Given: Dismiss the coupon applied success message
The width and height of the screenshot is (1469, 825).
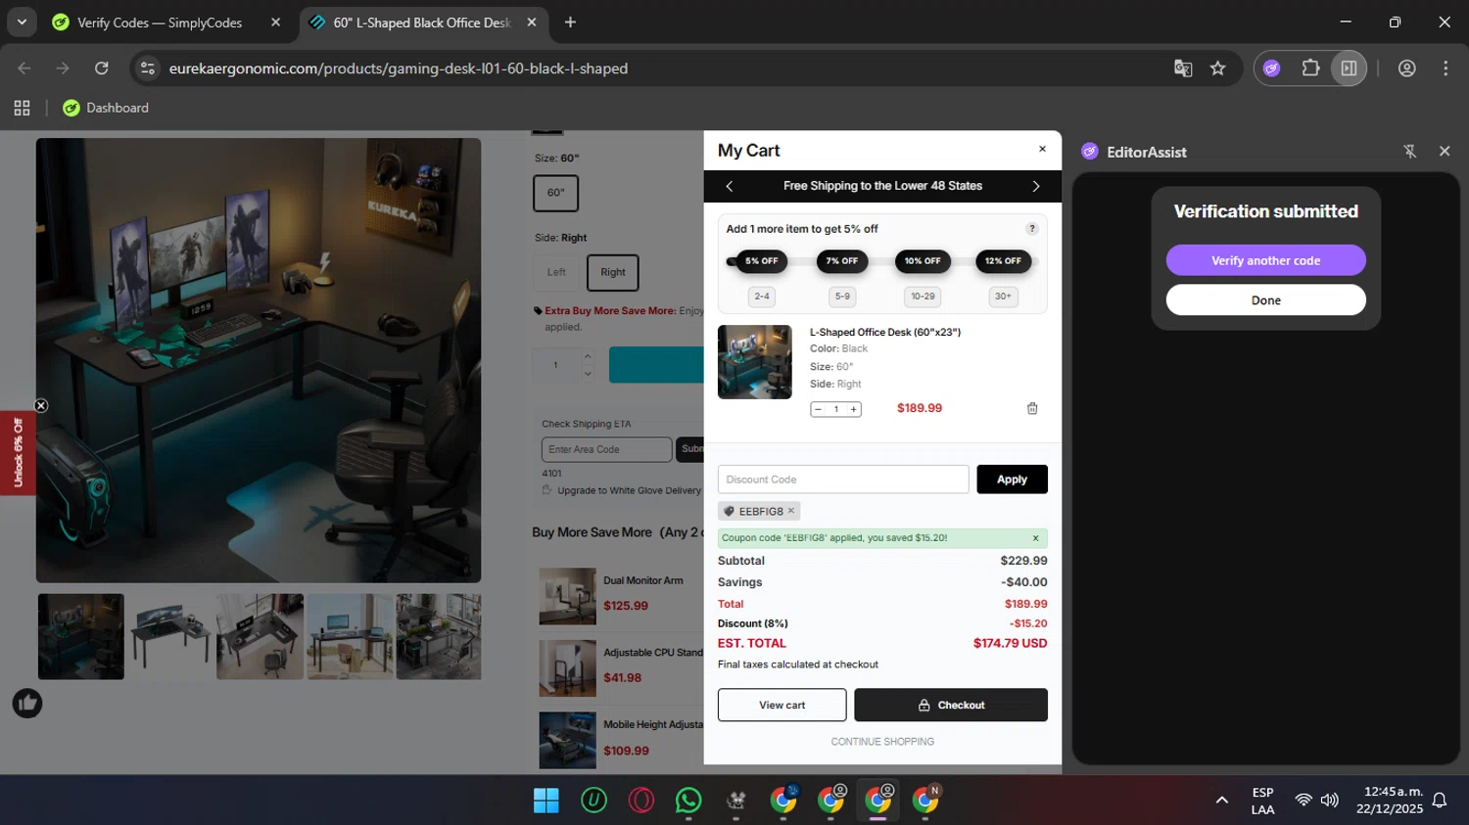Looking at the screenshot, I should click(x=1036, y=538).
